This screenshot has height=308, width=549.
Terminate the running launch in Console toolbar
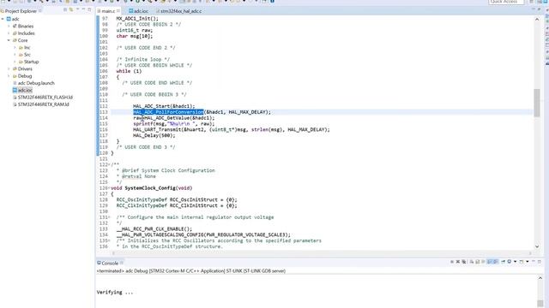point(452,262)
